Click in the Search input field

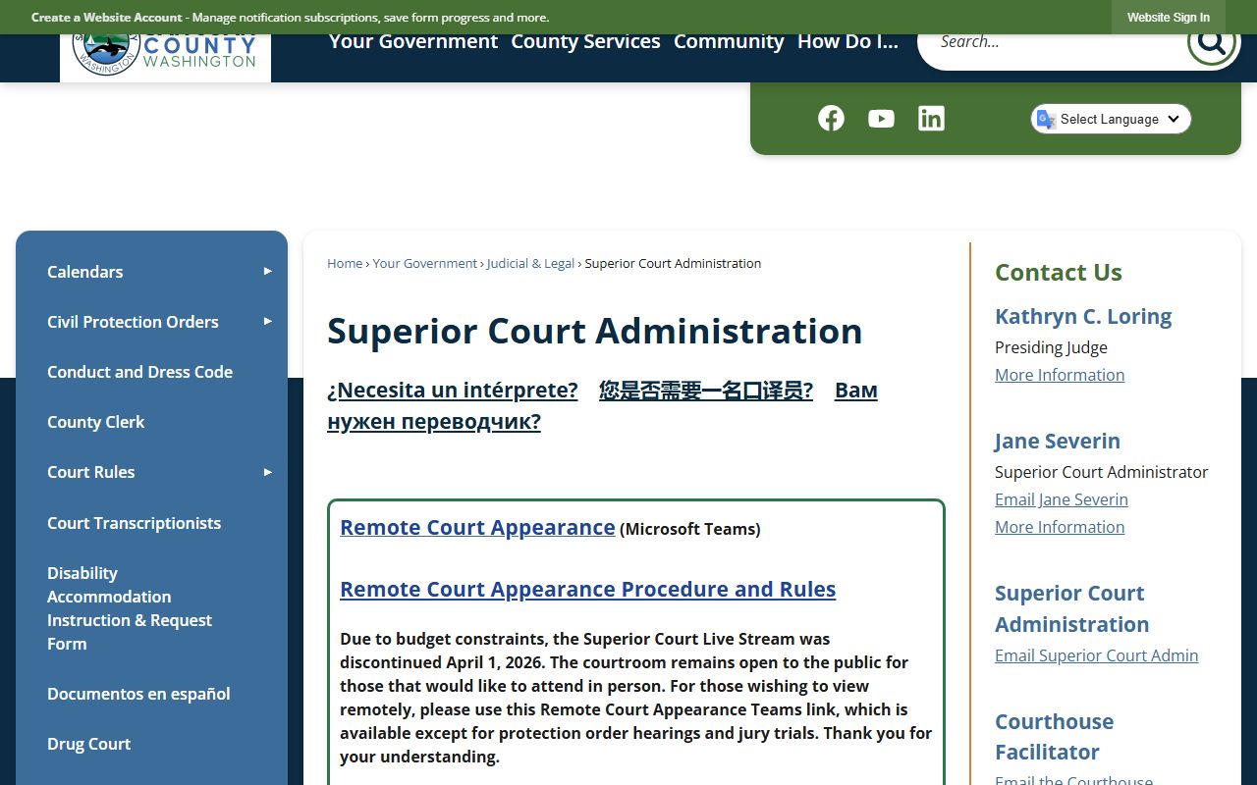[1051, 41]
